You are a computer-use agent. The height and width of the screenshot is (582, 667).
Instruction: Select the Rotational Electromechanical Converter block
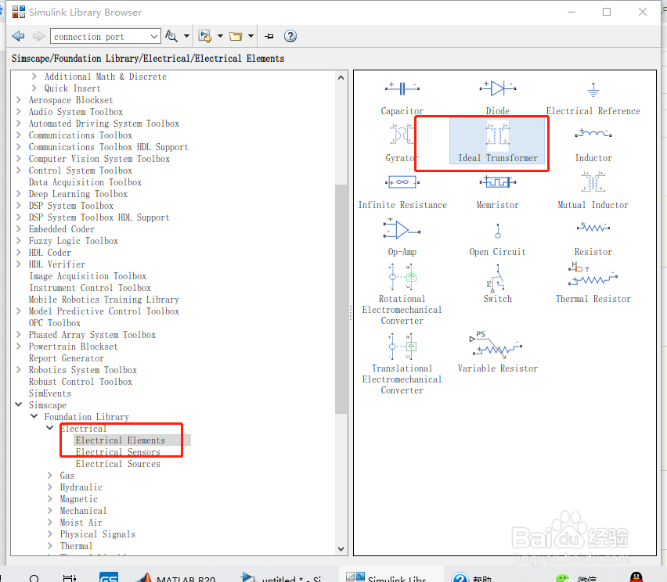(x=402, y=294)
